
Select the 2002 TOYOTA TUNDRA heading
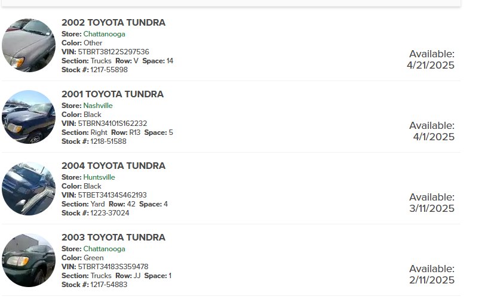113,23
